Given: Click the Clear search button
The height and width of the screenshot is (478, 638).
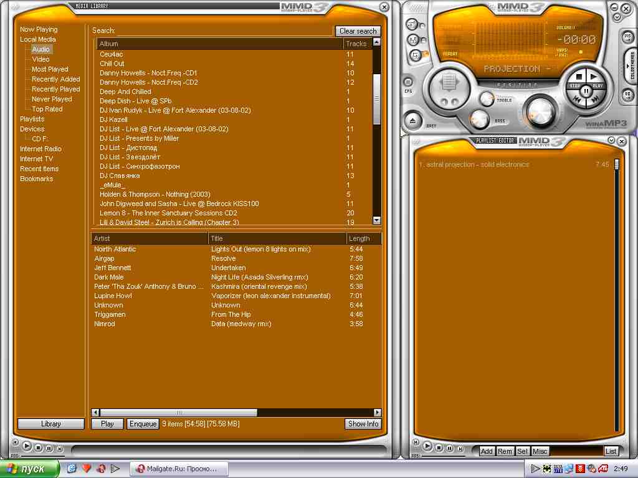Looking at the screenshot, I should (x=358, y=31).
